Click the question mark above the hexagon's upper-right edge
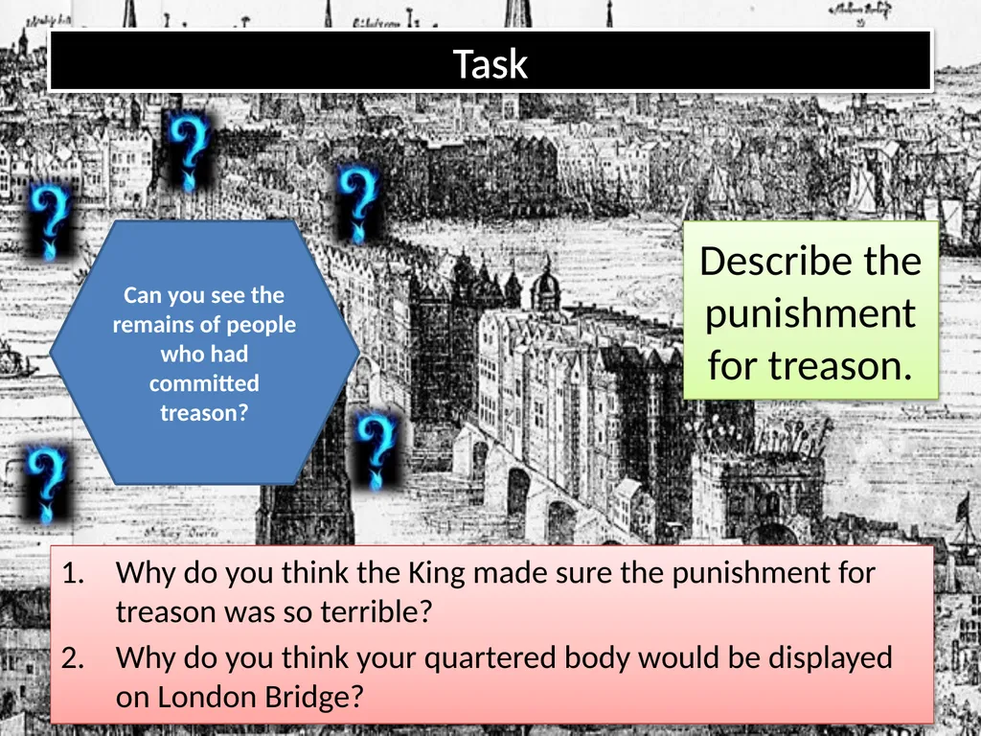 [358, 204]
